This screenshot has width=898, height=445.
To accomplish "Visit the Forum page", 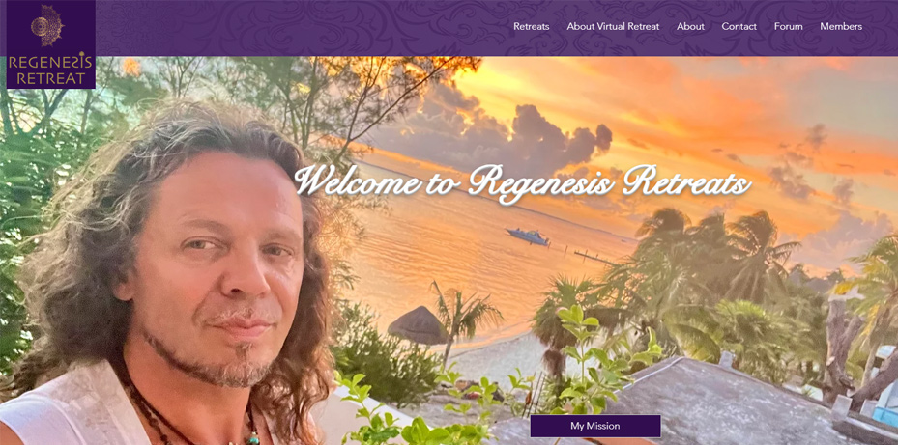I will pos(788,26).
